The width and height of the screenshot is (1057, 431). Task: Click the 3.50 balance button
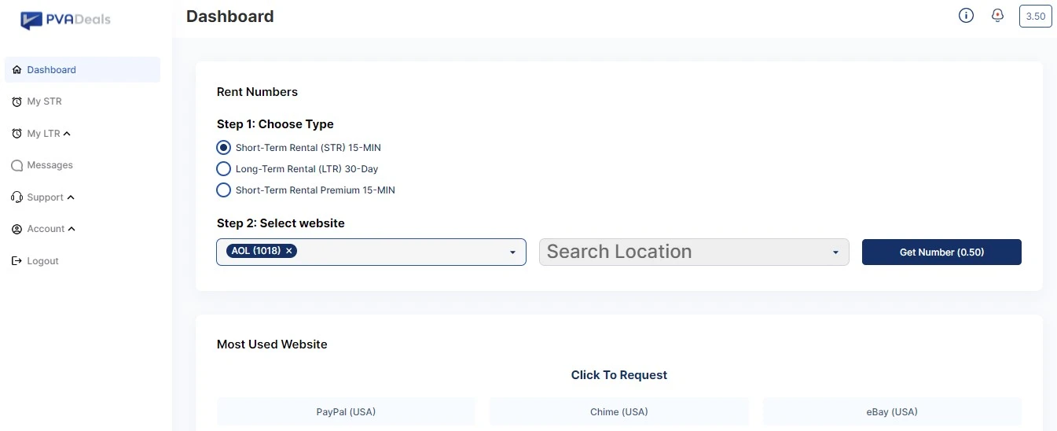(x=1035, y=17)
